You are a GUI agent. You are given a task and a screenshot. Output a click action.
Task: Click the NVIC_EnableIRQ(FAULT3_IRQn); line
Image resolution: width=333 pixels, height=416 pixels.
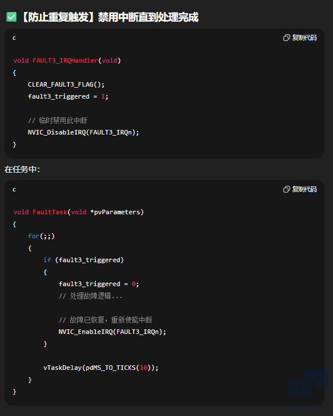[x=113, y=332]
